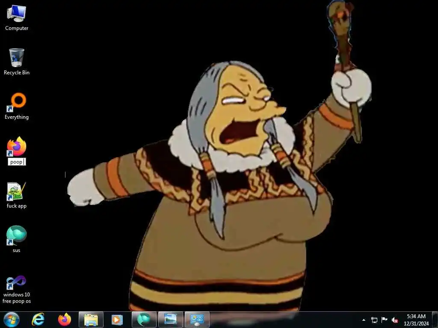Select the 'sus' desktop shortcut icon
The width and height of the screenshot is (438, 328).
[x=17, y=235]
